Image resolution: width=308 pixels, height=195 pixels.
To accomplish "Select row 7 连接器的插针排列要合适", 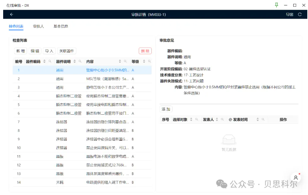I will pos(82,122).
